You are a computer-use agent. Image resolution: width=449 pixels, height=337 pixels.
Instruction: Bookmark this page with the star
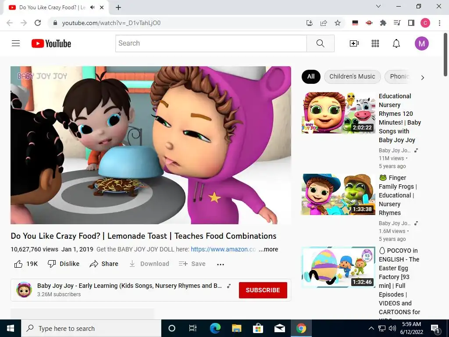338,23
